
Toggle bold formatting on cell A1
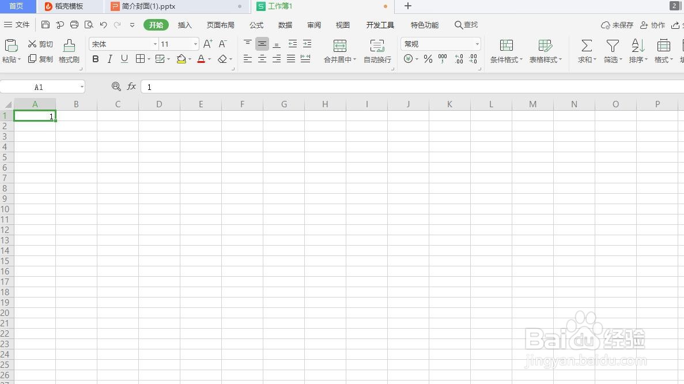pyautogui.click(x=95, y=58)
